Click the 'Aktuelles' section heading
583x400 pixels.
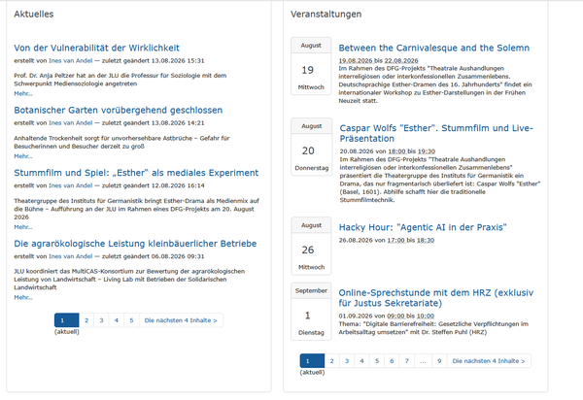pyautogui.click(x=34, y=15)
